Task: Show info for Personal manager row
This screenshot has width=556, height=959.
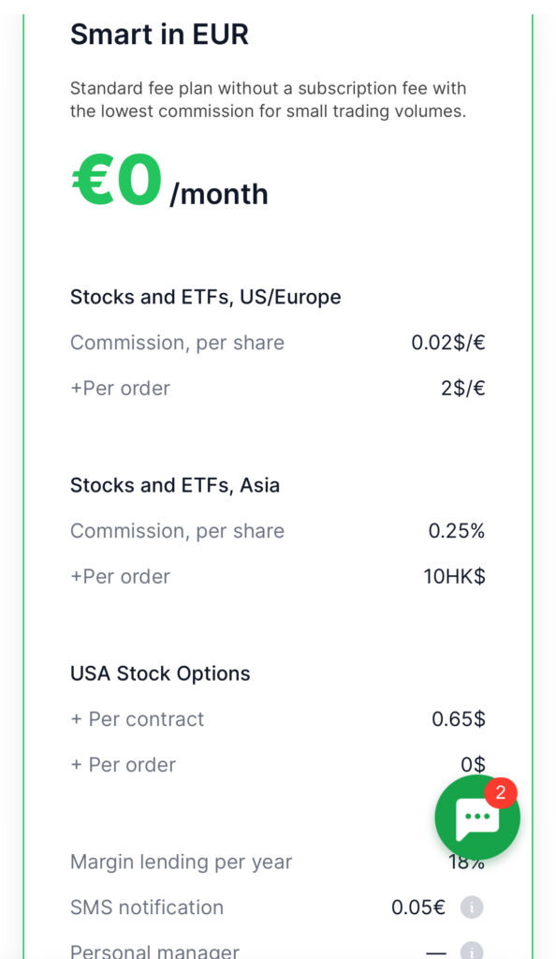Action: [x=472, y=952]
